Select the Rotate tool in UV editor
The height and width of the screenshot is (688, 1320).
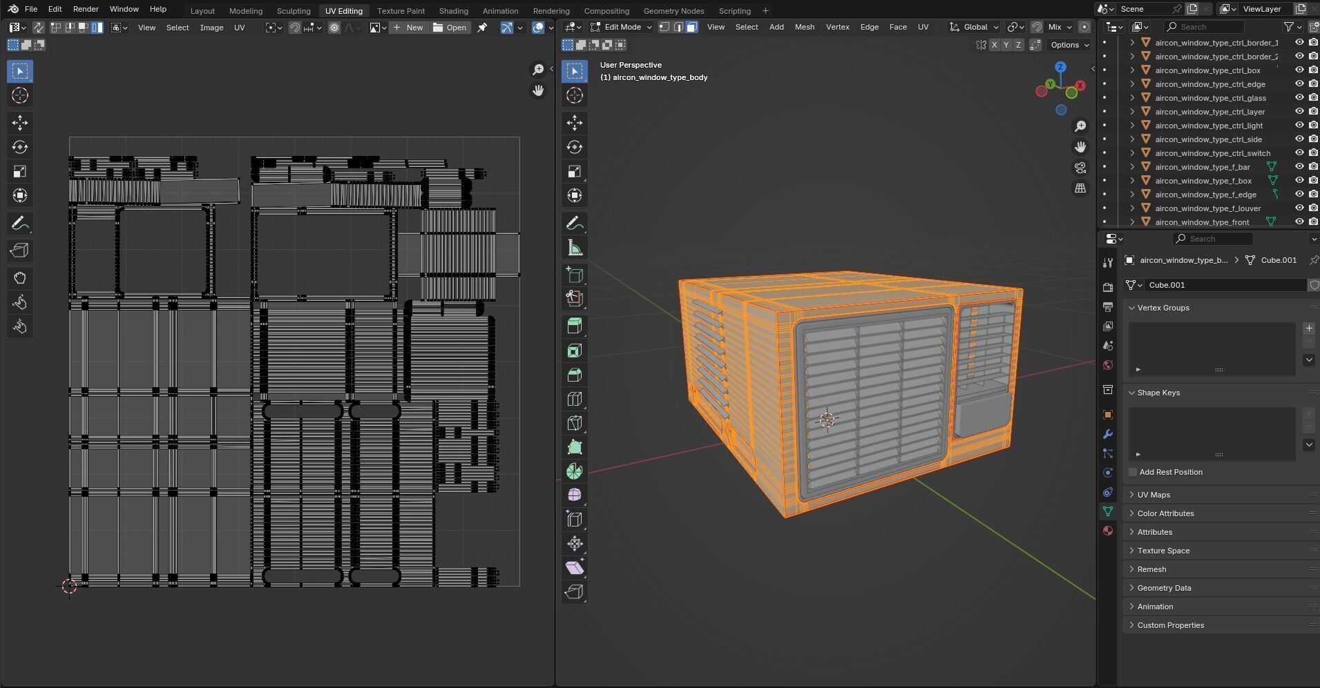coord(20,147)
